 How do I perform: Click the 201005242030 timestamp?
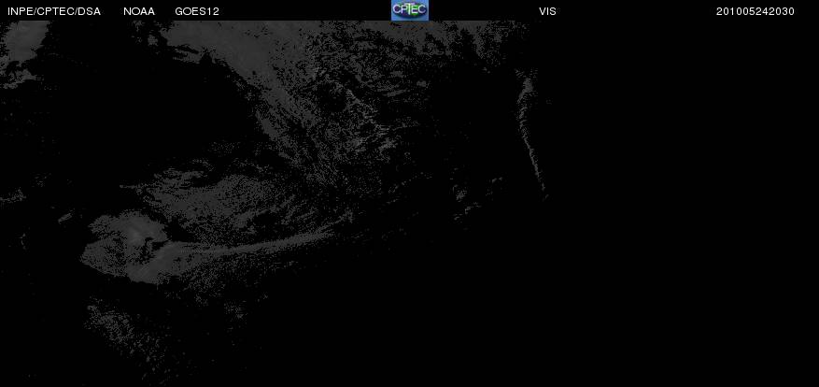pyautogui.click(x=755, y=11)
